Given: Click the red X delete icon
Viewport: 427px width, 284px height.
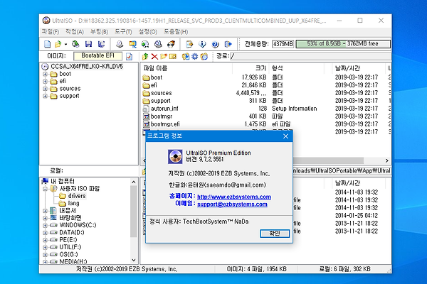Looking at the screenshot, I should 154,56.
